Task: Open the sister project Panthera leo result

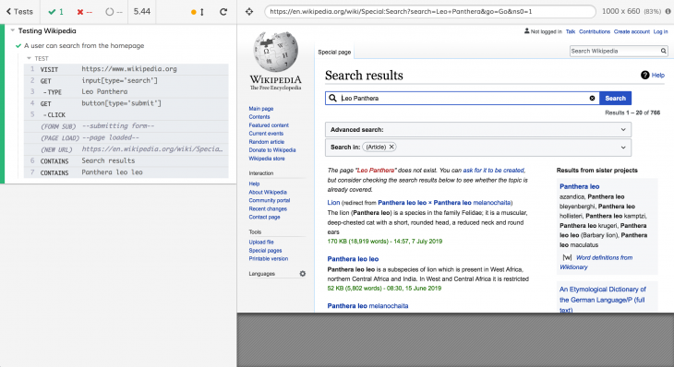Action: (580, 186)
